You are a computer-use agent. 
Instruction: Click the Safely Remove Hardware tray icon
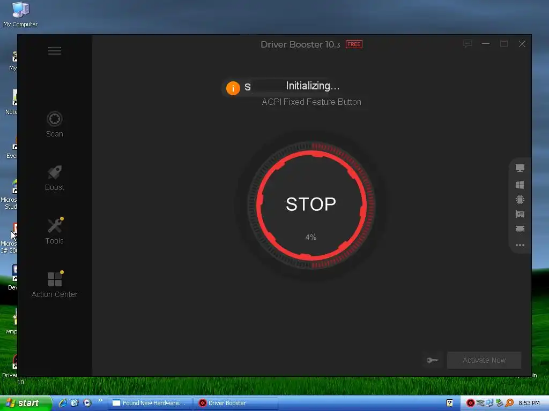click(x=480, y=403)
